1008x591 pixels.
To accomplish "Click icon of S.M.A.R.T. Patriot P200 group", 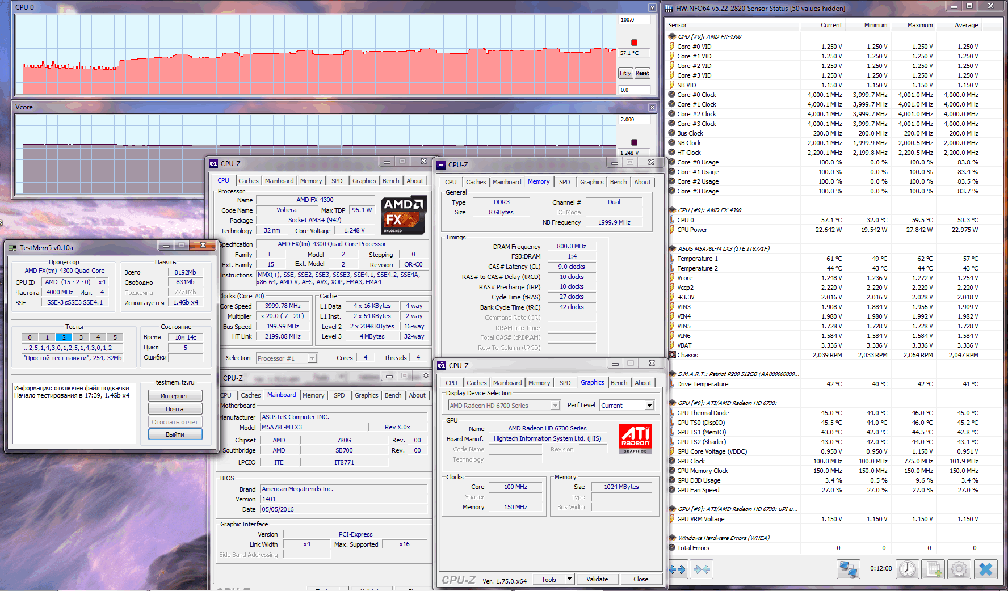I will point(672,374).
